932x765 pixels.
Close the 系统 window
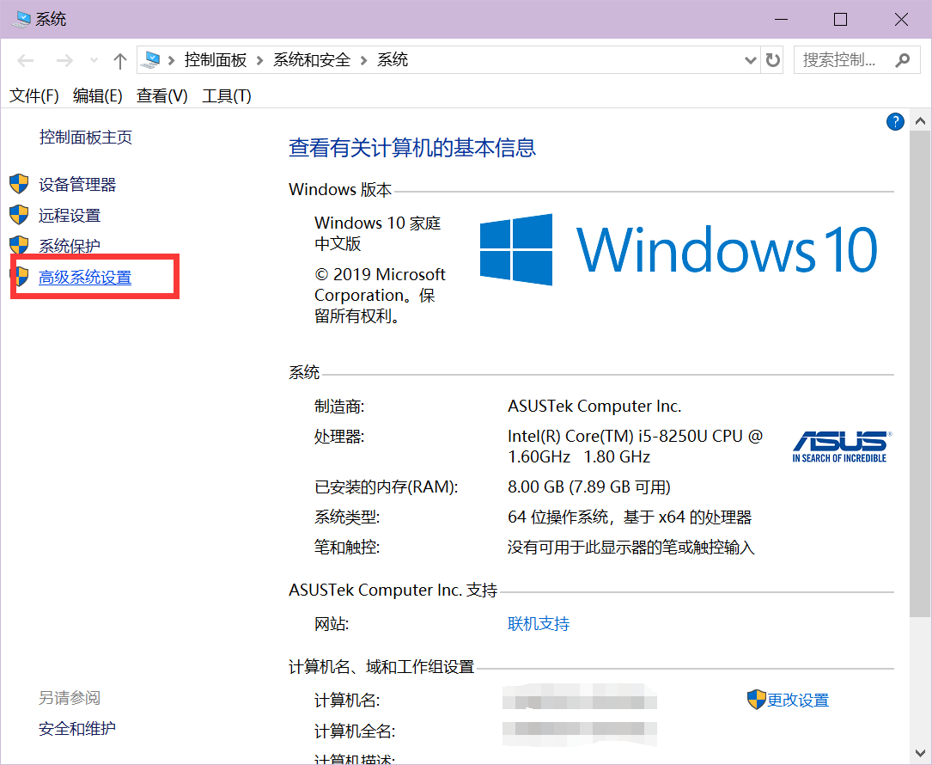(901, 20)
